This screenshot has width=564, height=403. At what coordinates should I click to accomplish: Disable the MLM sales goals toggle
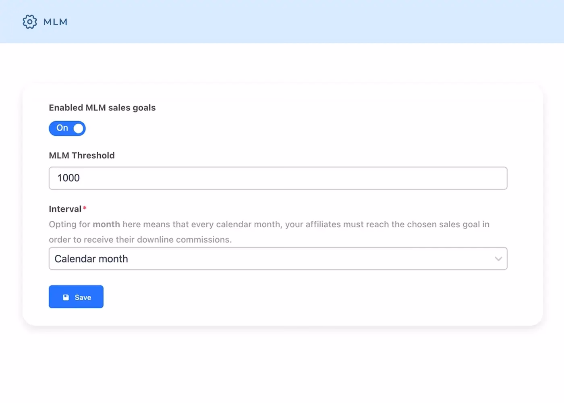(x=67, y=128)
